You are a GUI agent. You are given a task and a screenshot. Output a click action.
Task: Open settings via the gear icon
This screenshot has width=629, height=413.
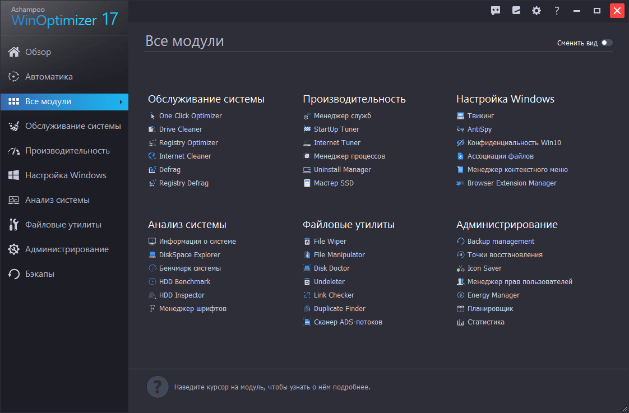pyautogui.click(x=536, y=11)
